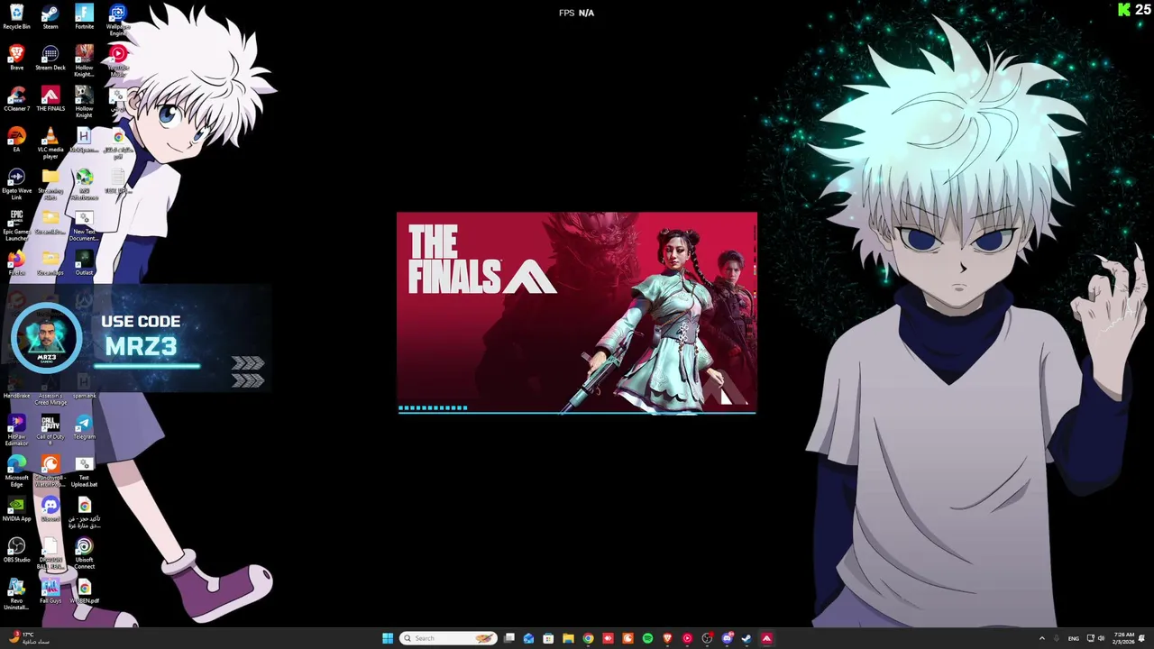Select the EA app desktop icon
1154x649 pixels.
[x=16, y=140]
